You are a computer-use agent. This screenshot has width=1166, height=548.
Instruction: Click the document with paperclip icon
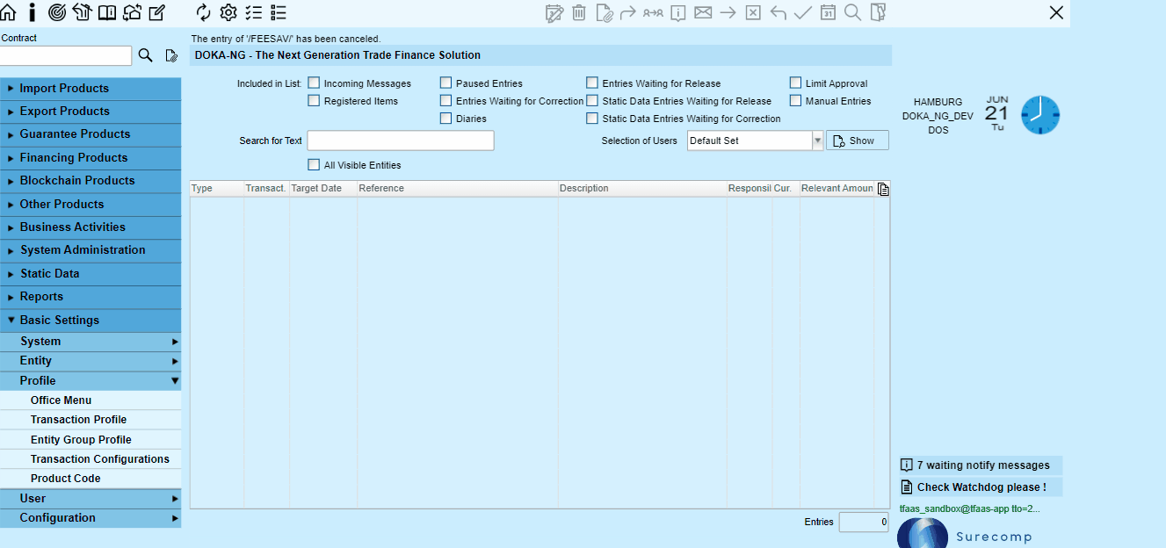click(x=604, y=12)
